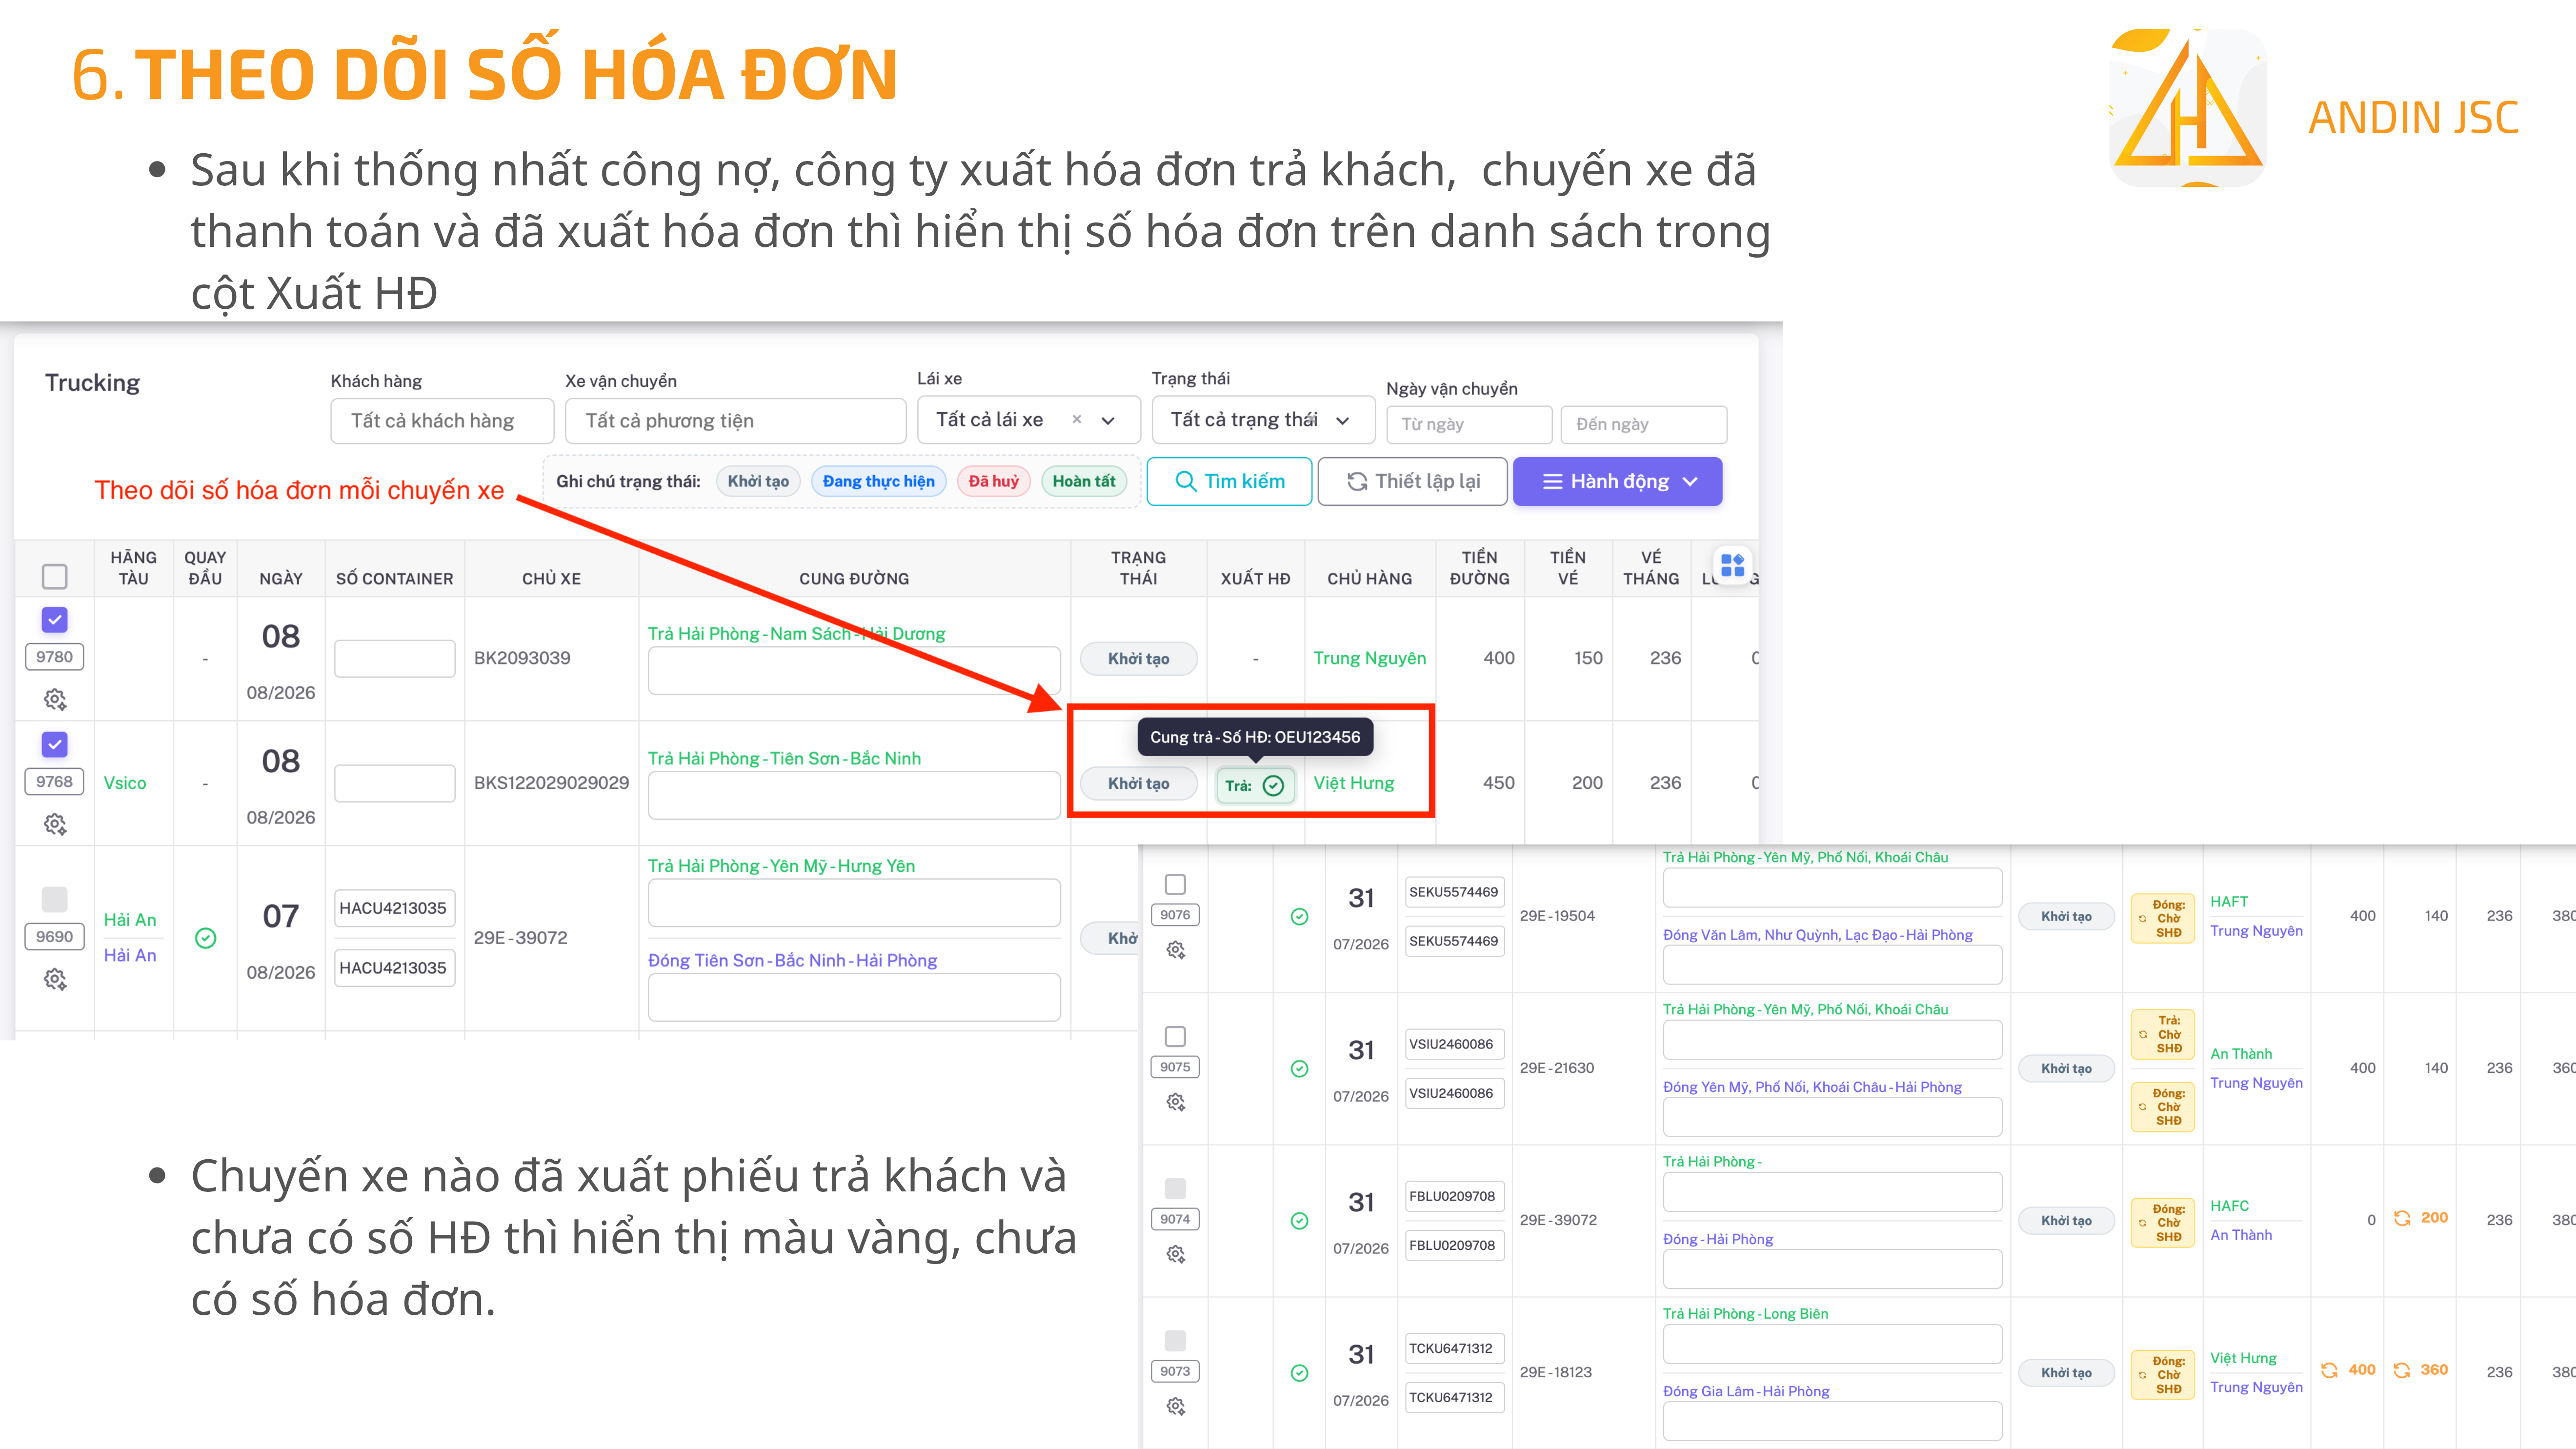Click the quay đầu check icon in row 9075

click(x=1299, y=1068)
